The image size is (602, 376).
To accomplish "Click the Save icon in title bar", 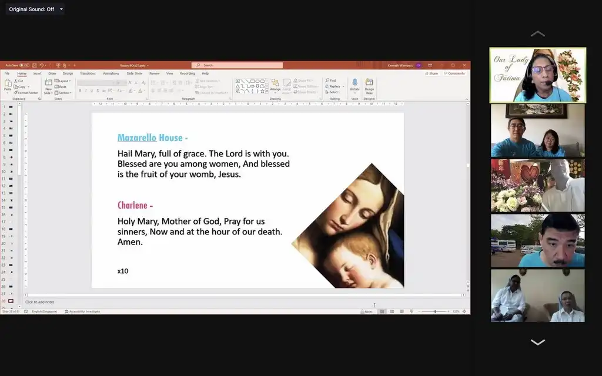I will 35,66.
